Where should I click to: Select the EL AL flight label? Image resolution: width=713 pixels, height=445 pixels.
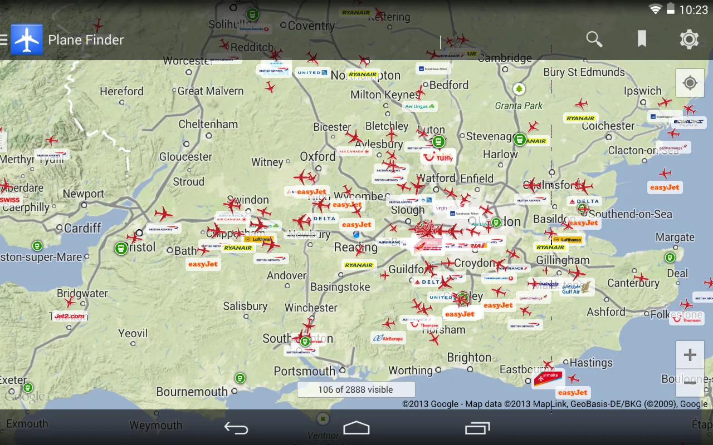689,122
